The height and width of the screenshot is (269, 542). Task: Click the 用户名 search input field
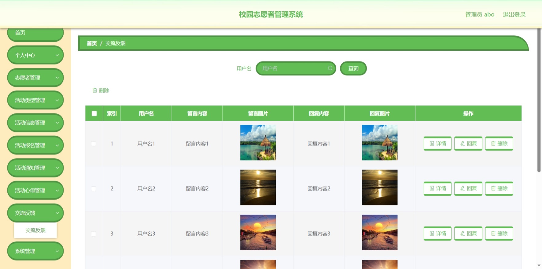click(296, 68)
